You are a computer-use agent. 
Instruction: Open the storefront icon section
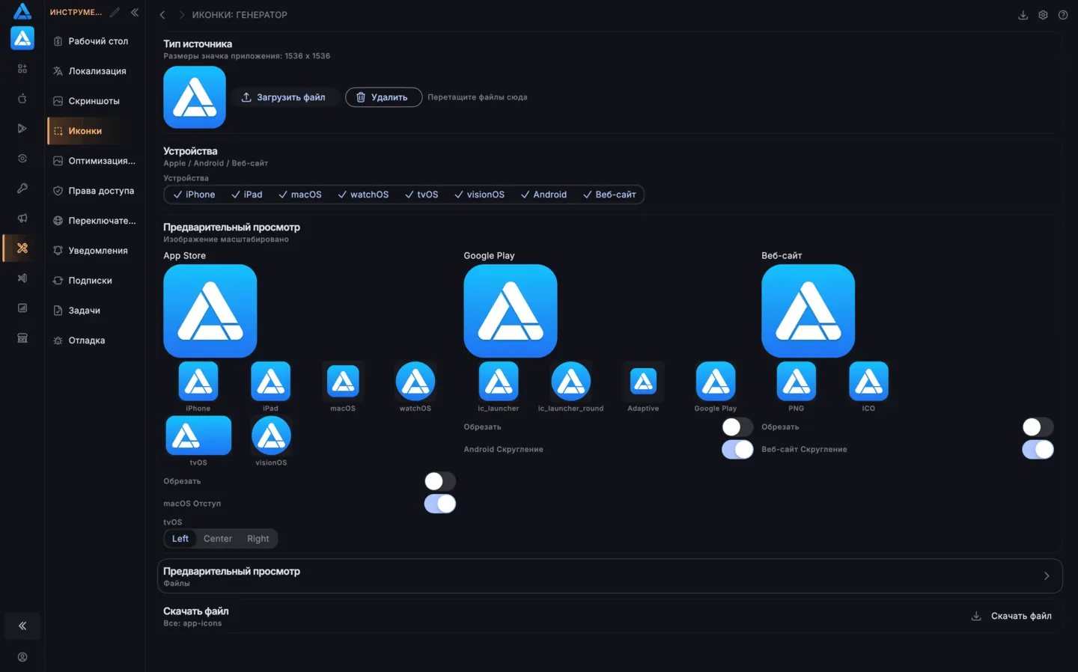(x=22, y=338)
